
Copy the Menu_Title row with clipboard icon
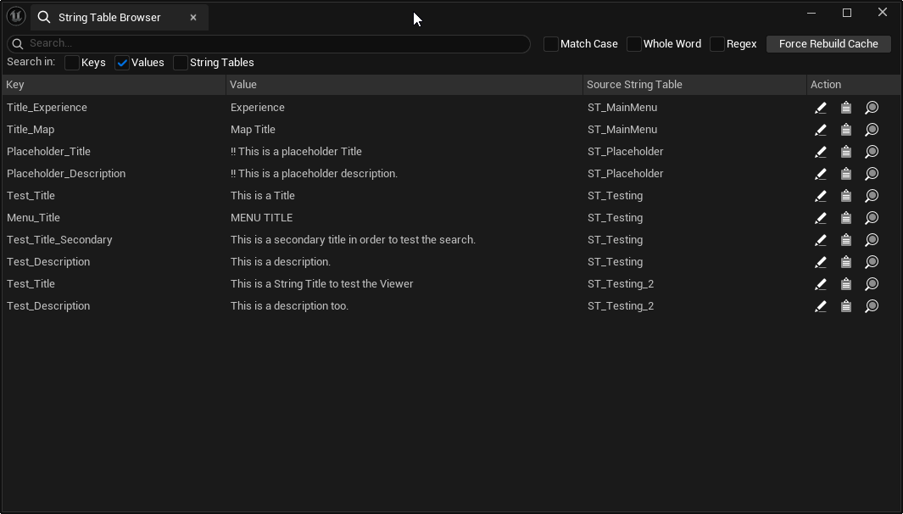(x=846, y=218)
